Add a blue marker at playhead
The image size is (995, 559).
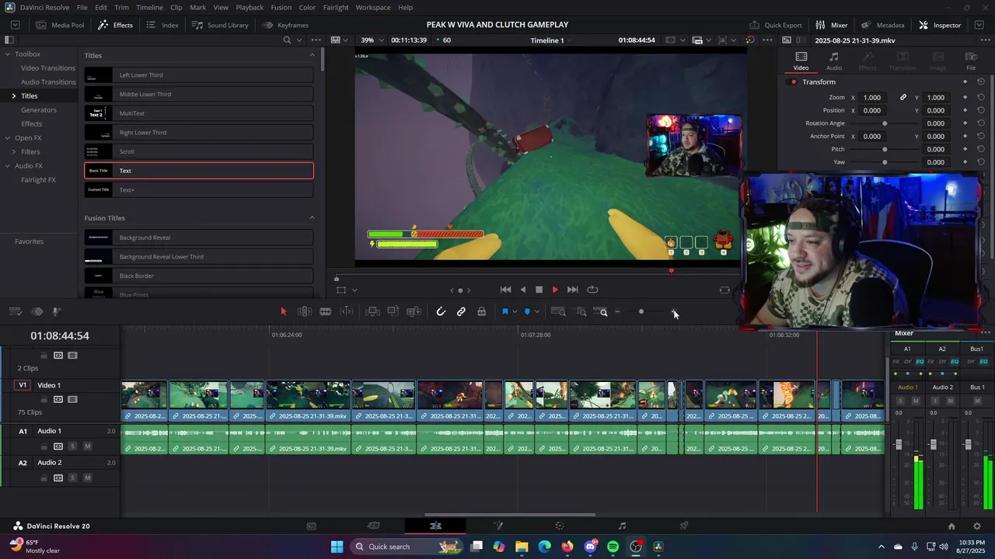point(527,311)
